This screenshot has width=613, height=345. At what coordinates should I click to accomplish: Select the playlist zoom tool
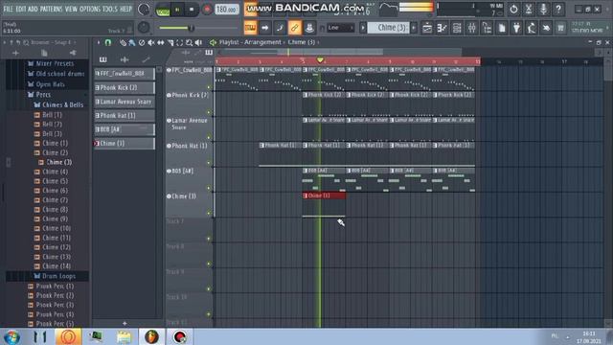coord(190,42)
